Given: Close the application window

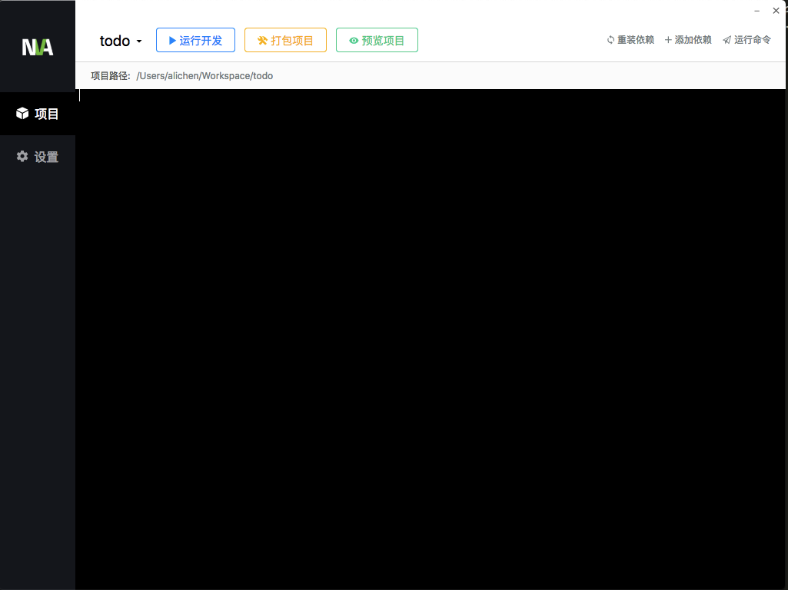Looking at the screenshot, I should pos(776,11).
